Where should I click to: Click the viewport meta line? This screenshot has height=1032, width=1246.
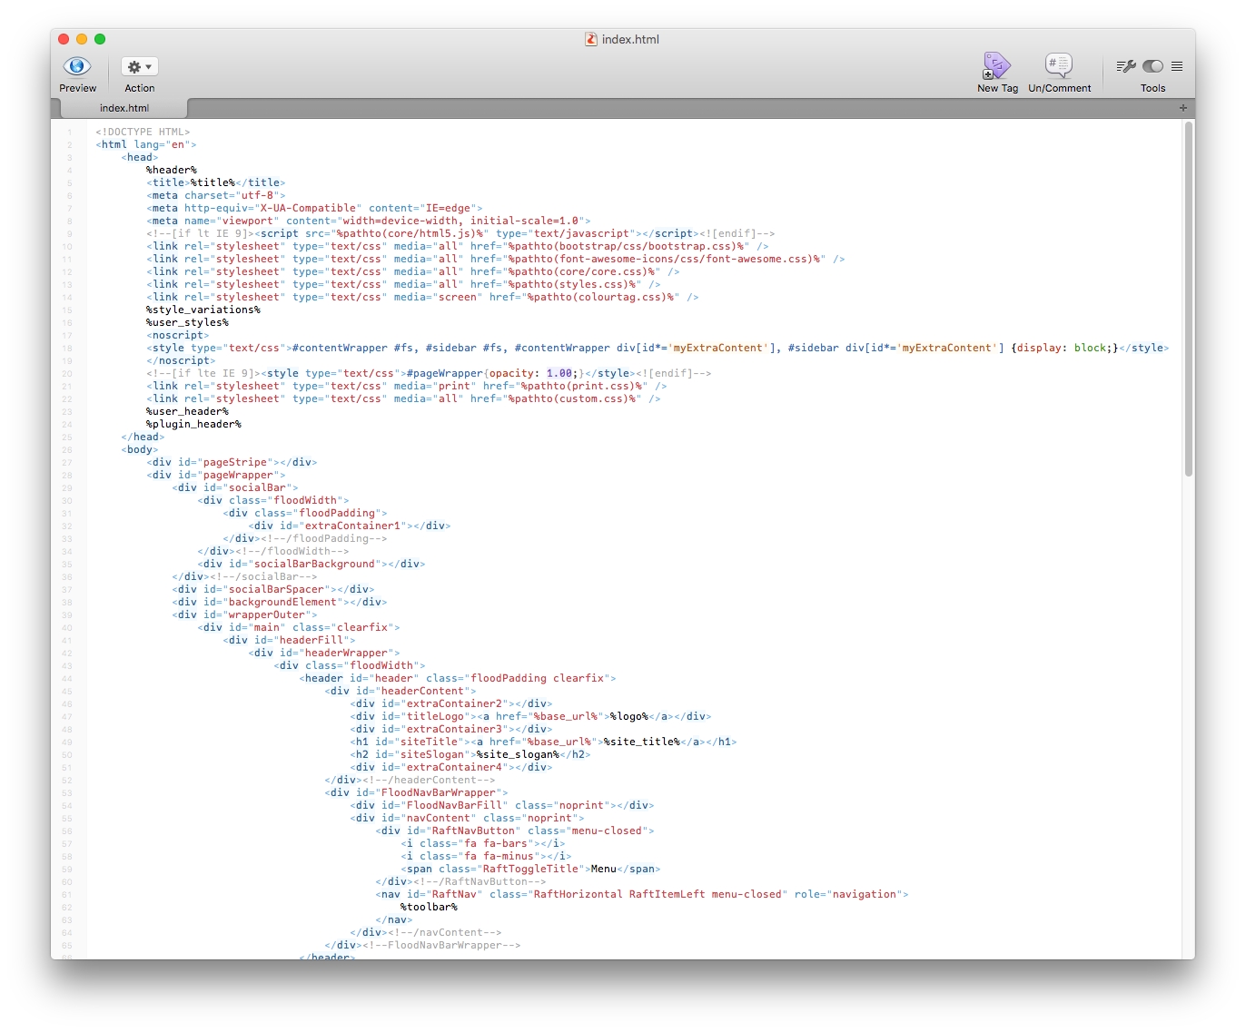[x=369, y=221]
